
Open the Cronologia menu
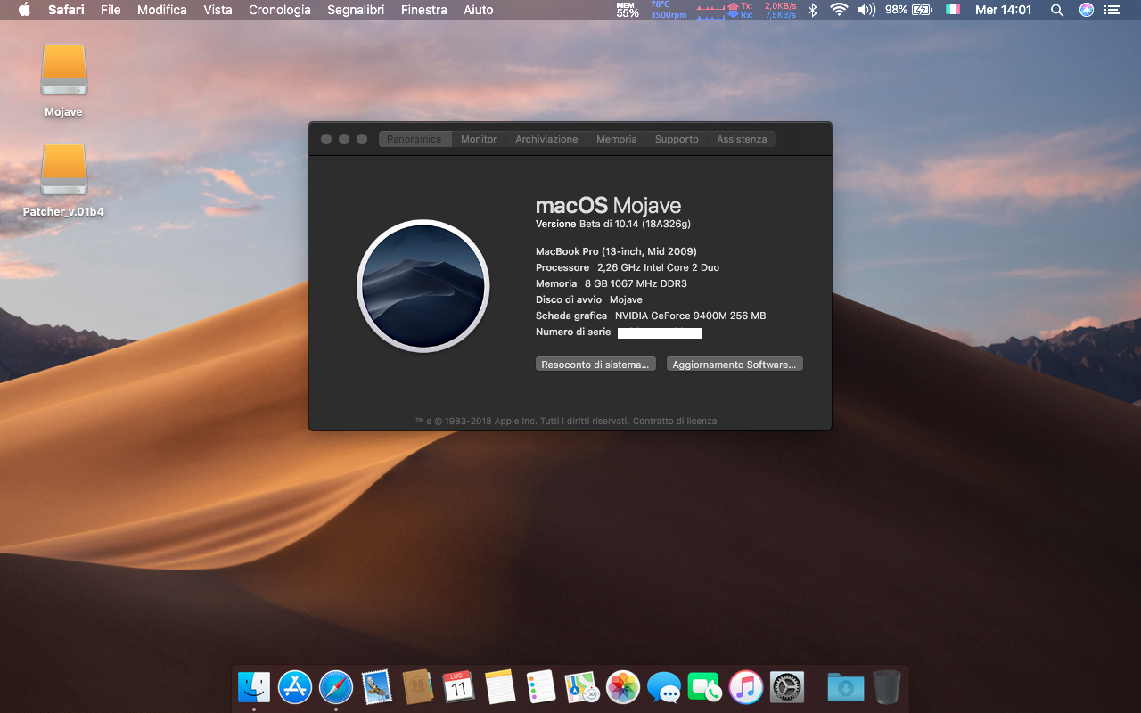coord(280,10)
